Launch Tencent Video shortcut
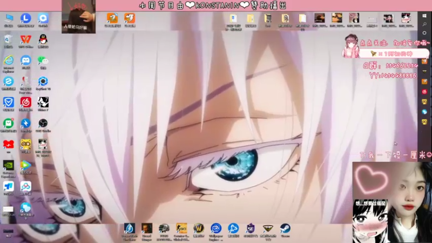The image size is (432, 243). pos(25,165)
